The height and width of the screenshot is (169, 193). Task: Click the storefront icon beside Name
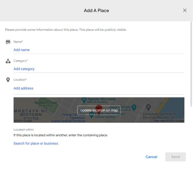8,42
